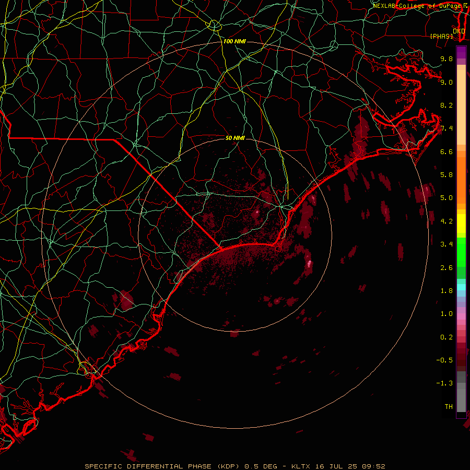Click the 6.6 scale value label
470x470 pixels.
pyautogui.click(x=446, y=151)
